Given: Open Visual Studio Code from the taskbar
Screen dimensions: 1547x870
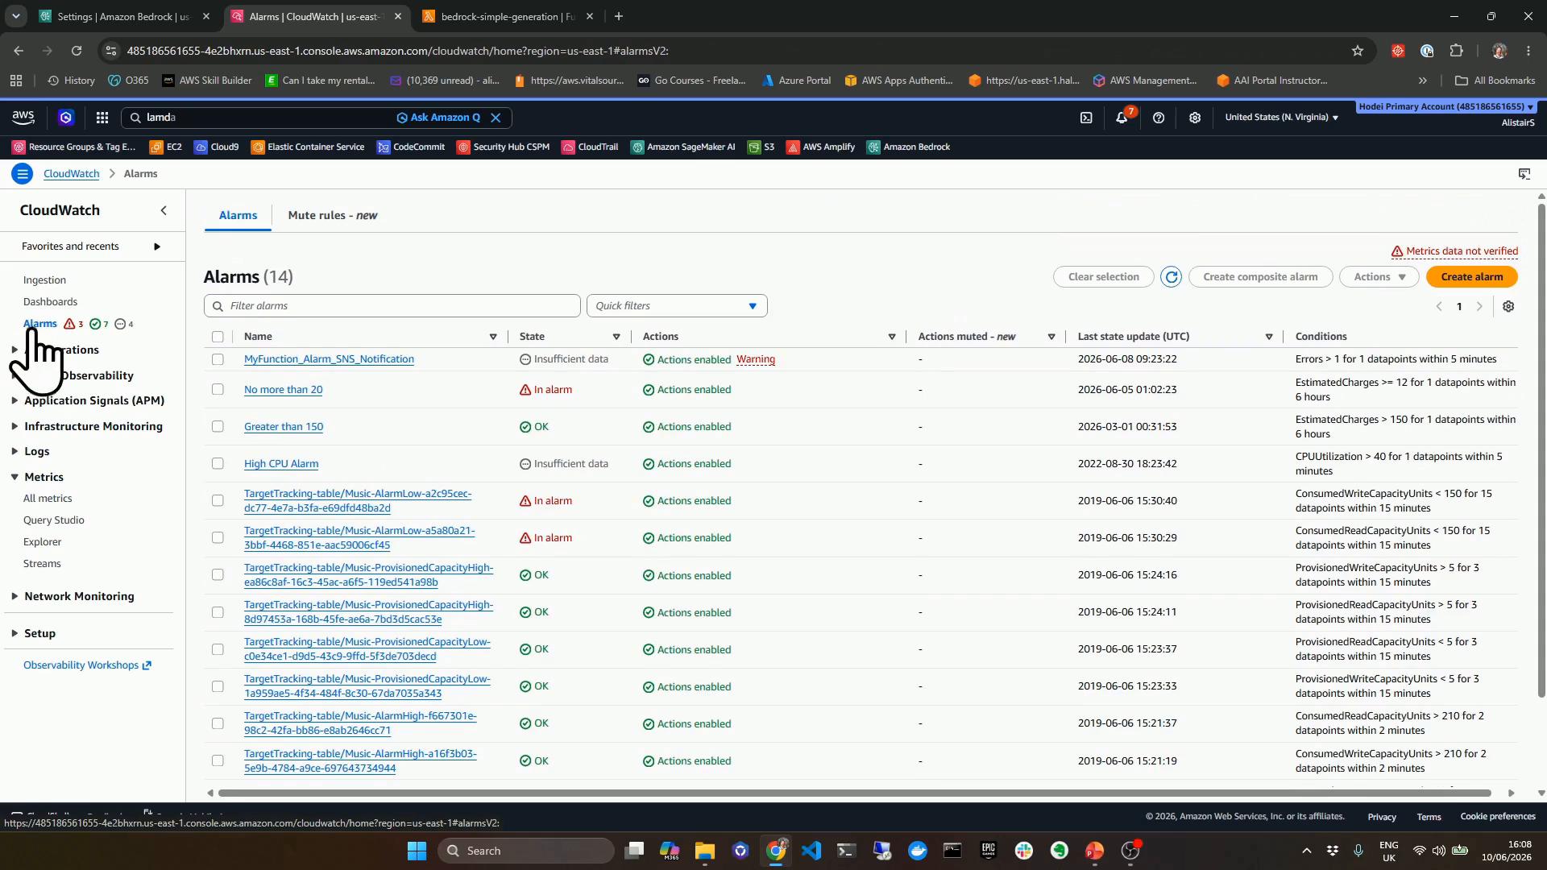Looking at the screenshot, I should click(x=811, y=851).
